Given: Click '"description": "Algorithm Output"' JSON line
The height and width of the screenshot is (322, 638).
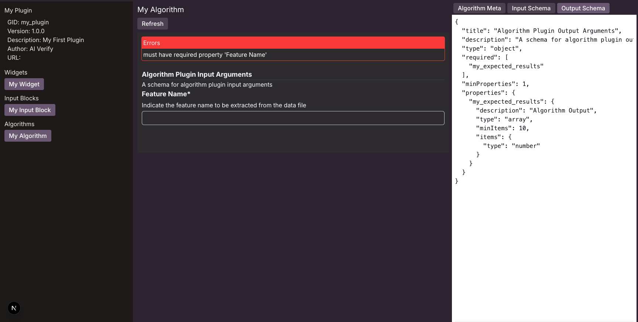Looking at the screenshot, I should click(536, 110).
